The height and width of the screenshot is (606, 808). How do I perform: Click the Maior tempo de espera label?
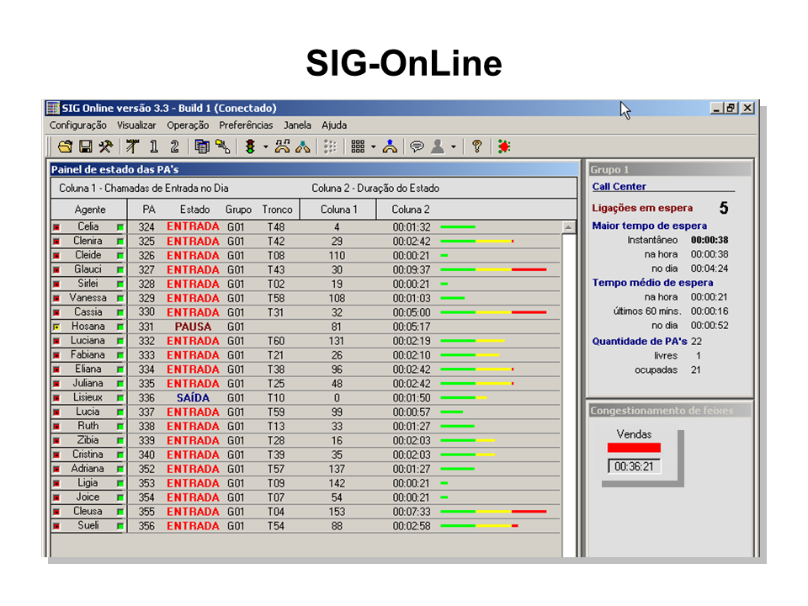649,226
